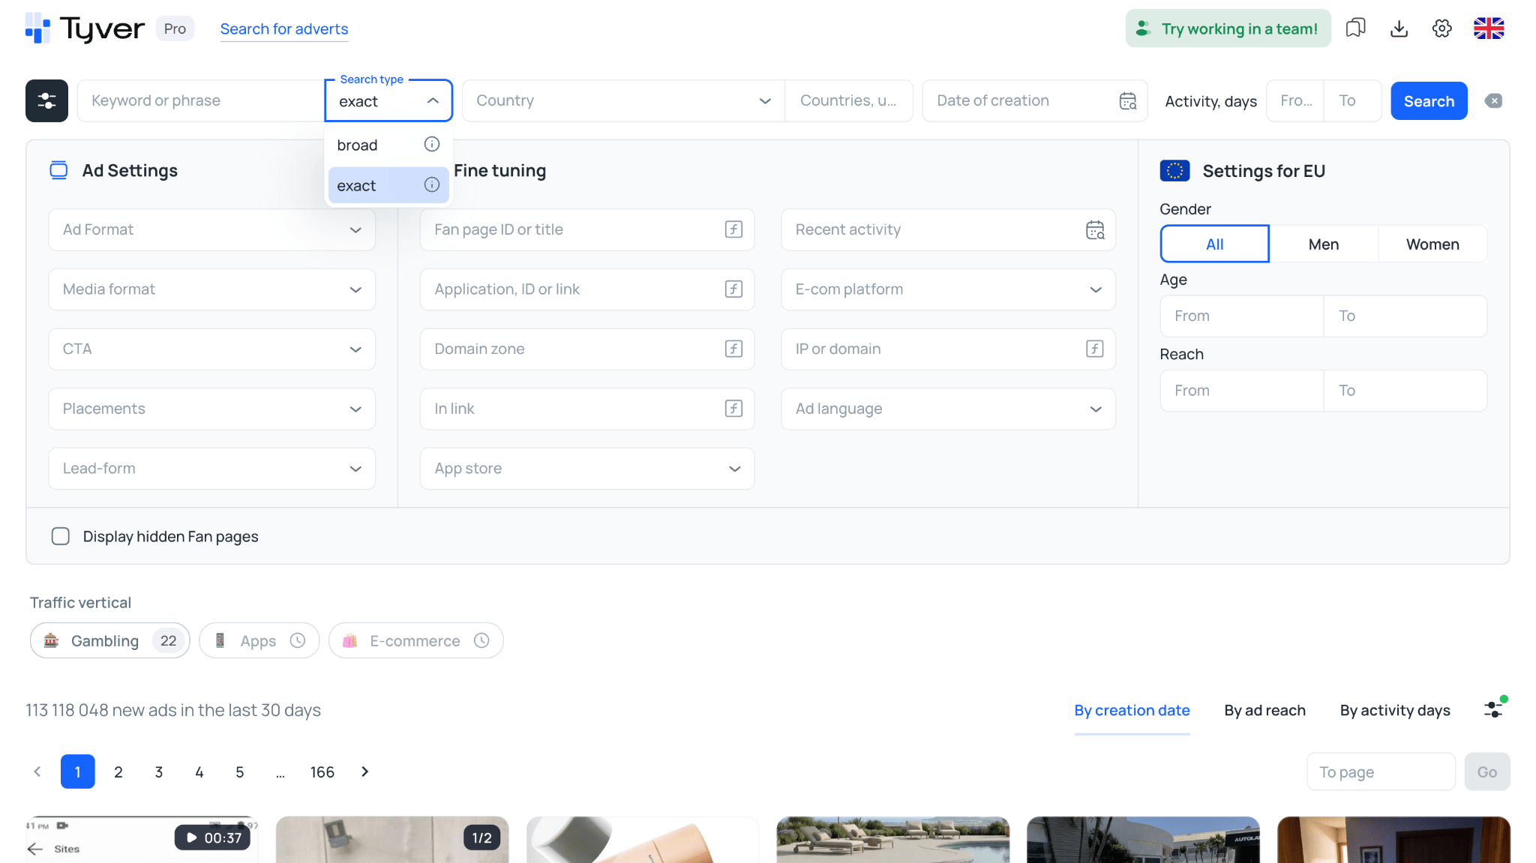Click function icon in Application ID field
The width and height of the screenshot is (1536, 863).
point(733,289)
